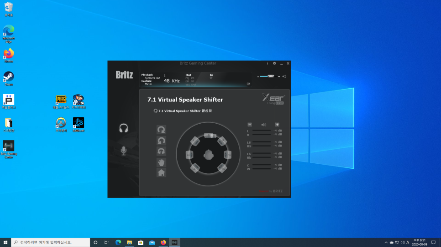Open the Action Center notifications panel
This screenshot has height=247, width=441.
tap(433, 242)
